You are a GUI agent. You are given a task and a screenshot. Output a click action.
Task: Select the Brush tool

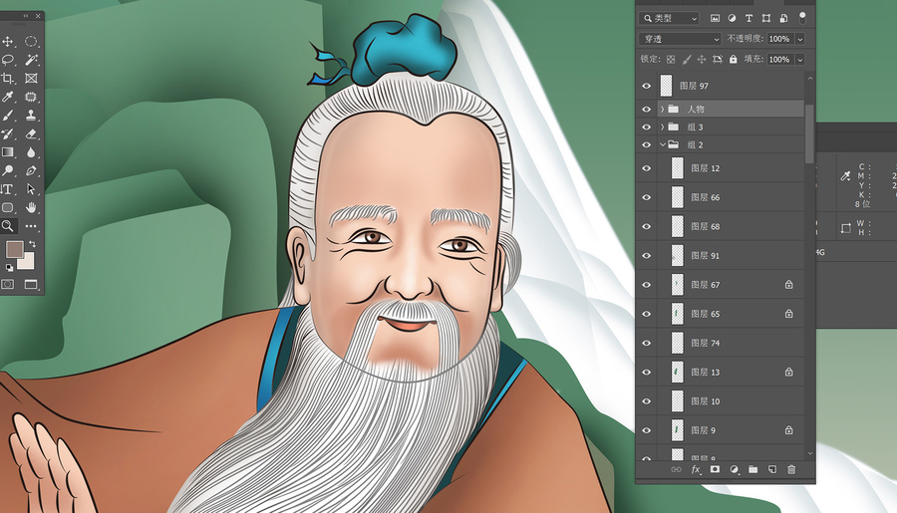coord(7,115)
